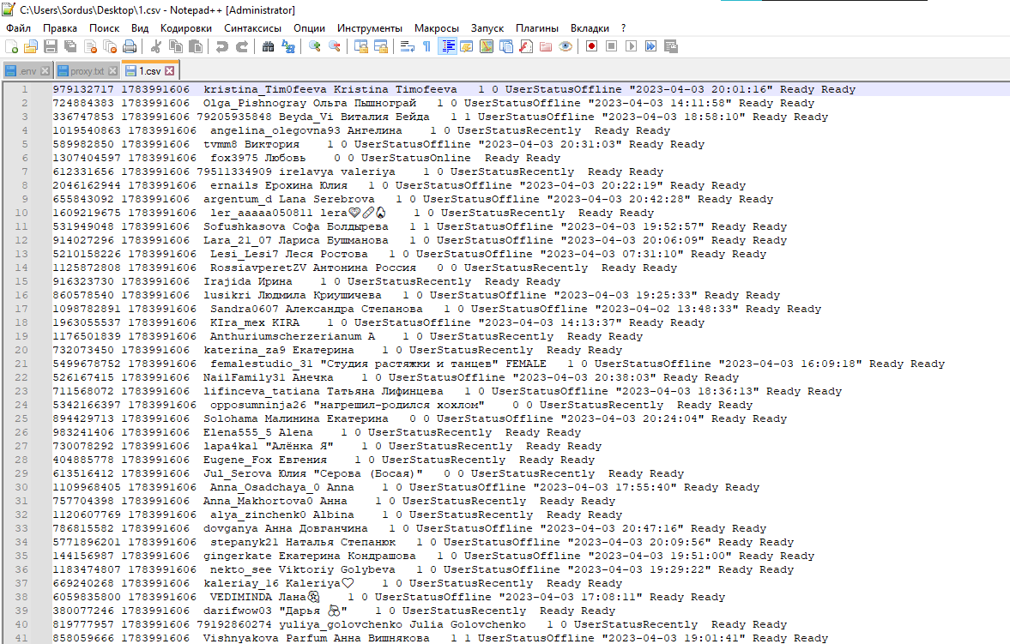This screenshot has height=644, width=1010.
Task: Start macro recording with the red dot
Action: (591, 46)
